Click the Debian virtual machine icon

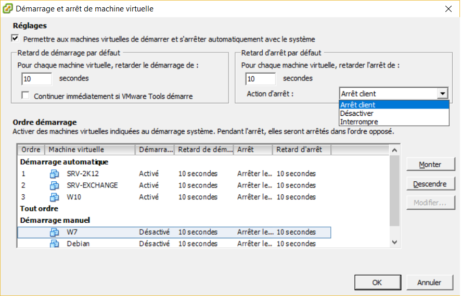[x=54, y=244]
